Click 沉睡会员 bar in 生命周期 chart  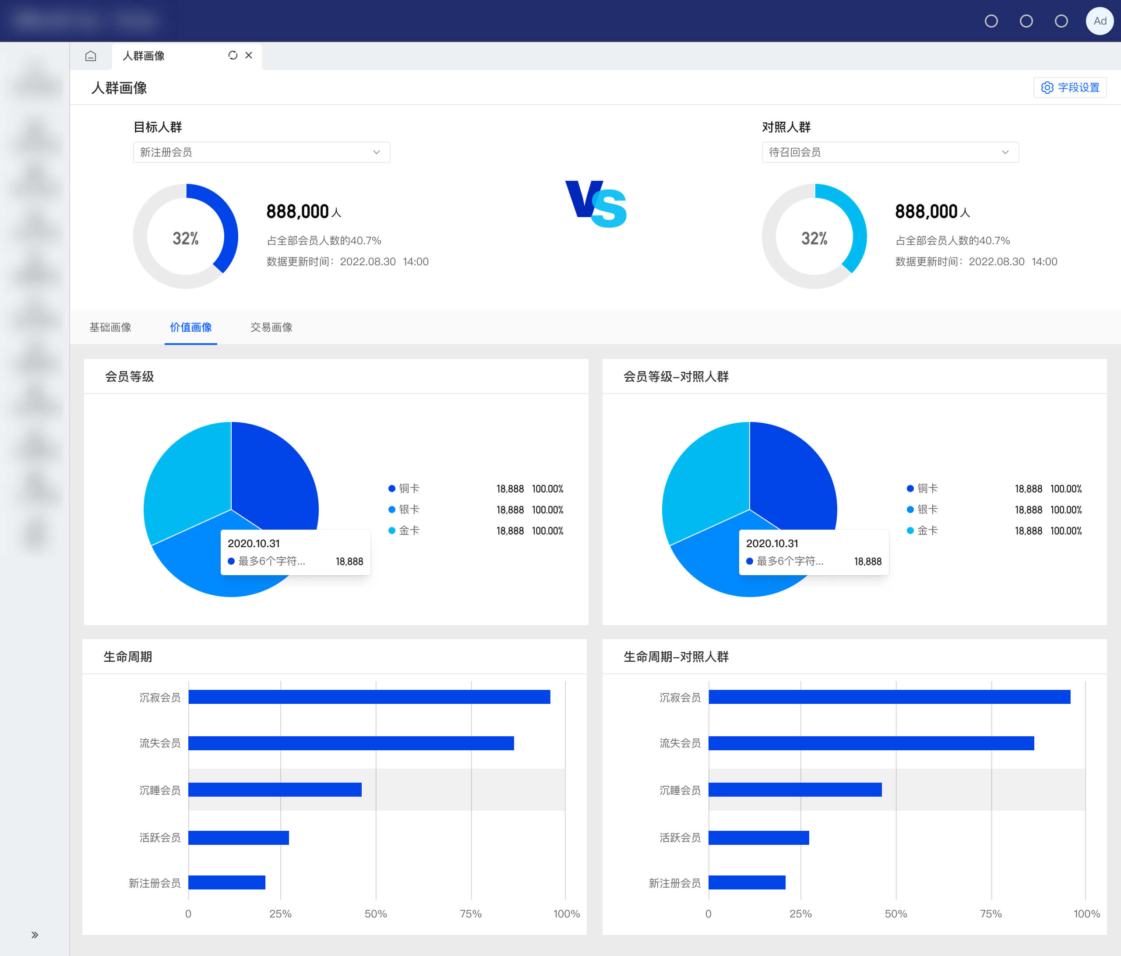[x=275, y=790]
